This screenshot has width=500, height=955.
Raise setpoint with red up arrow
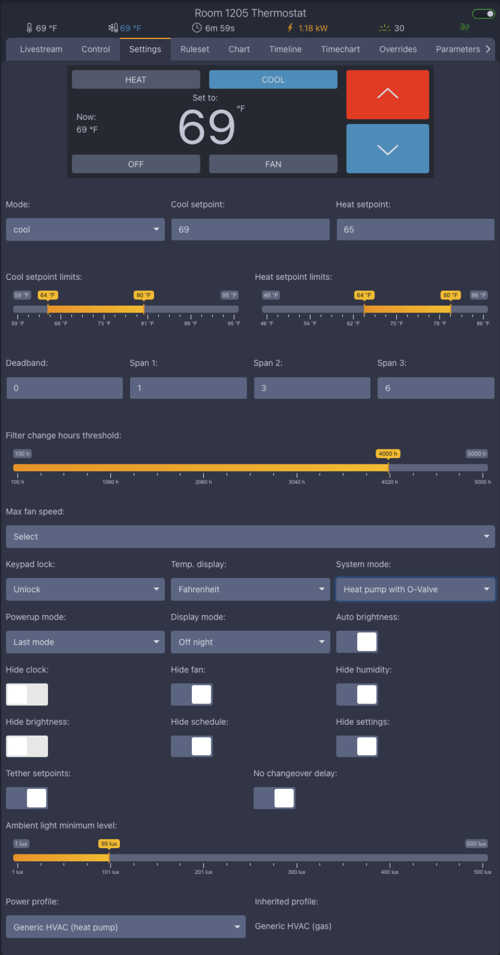pos(388,94)
